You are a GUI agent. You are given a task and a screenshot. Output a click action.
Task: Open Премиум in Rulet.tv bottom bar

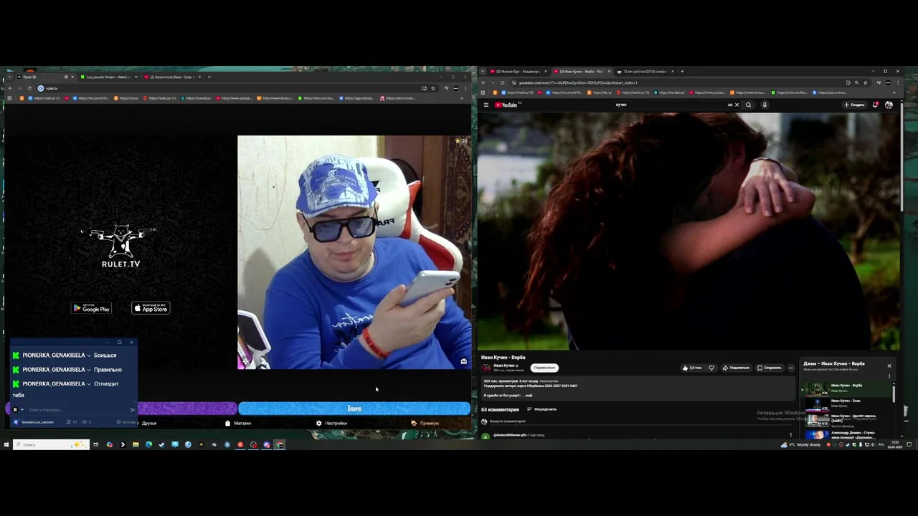coord(425,423)
